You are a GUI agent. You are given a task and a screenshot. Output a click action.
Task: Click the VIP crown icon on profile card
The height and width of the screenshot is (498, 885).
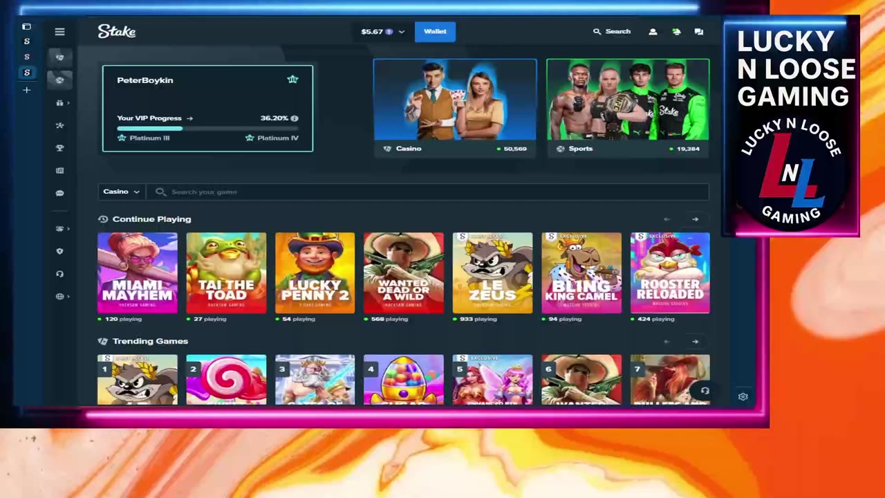point(292,80)
